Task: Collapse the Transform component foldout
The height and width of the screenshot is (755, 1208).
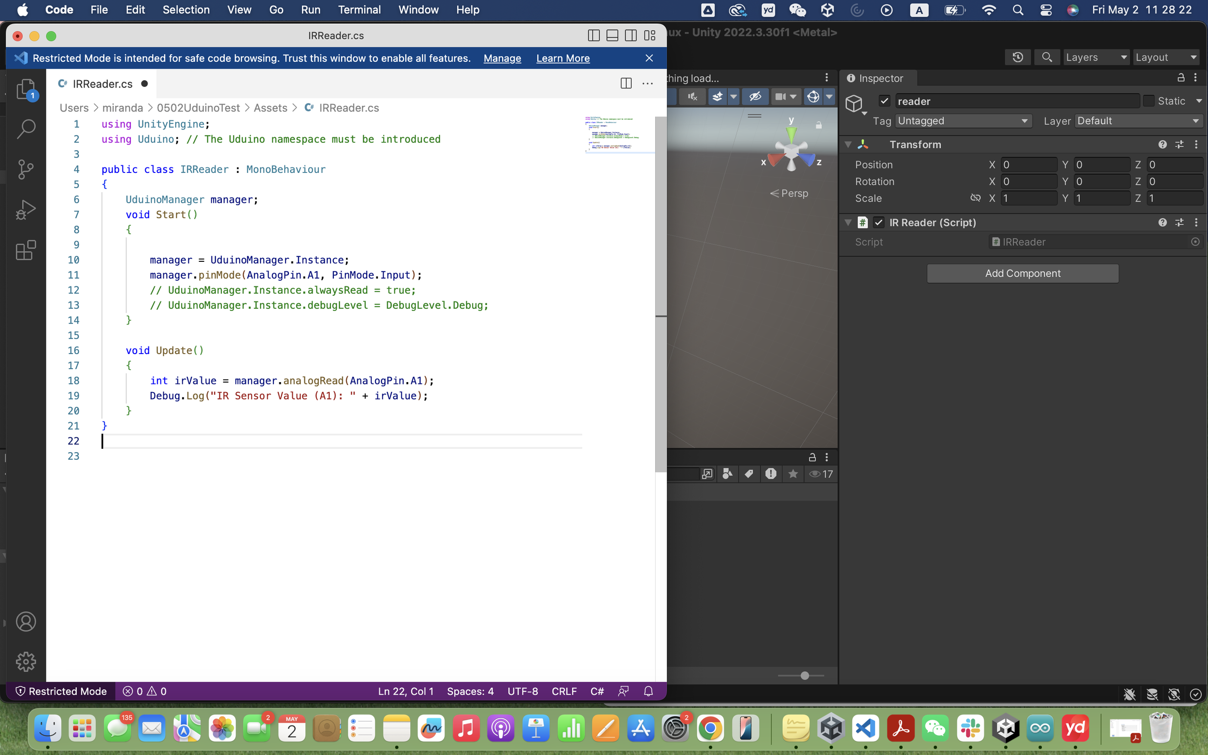Action: [x=848, y=145]
